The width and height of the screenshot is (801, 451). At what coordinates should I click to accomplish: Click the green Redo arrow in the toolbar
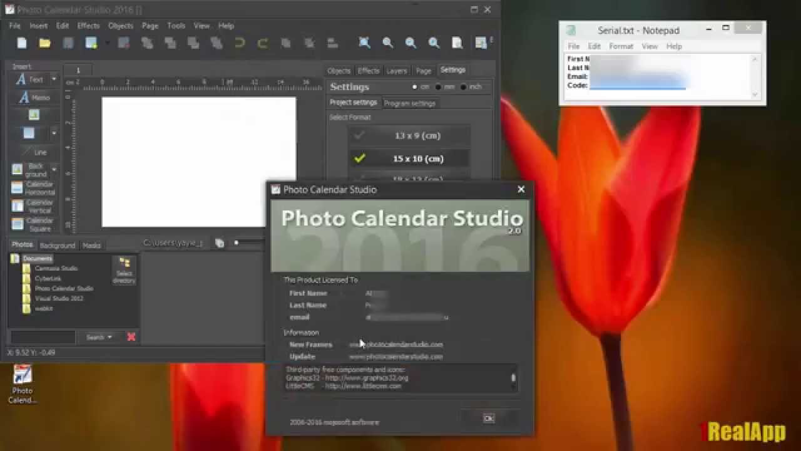(263, 43)
